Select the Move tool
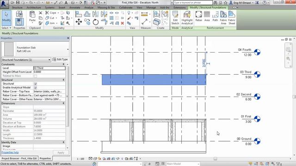 point(79,22)
